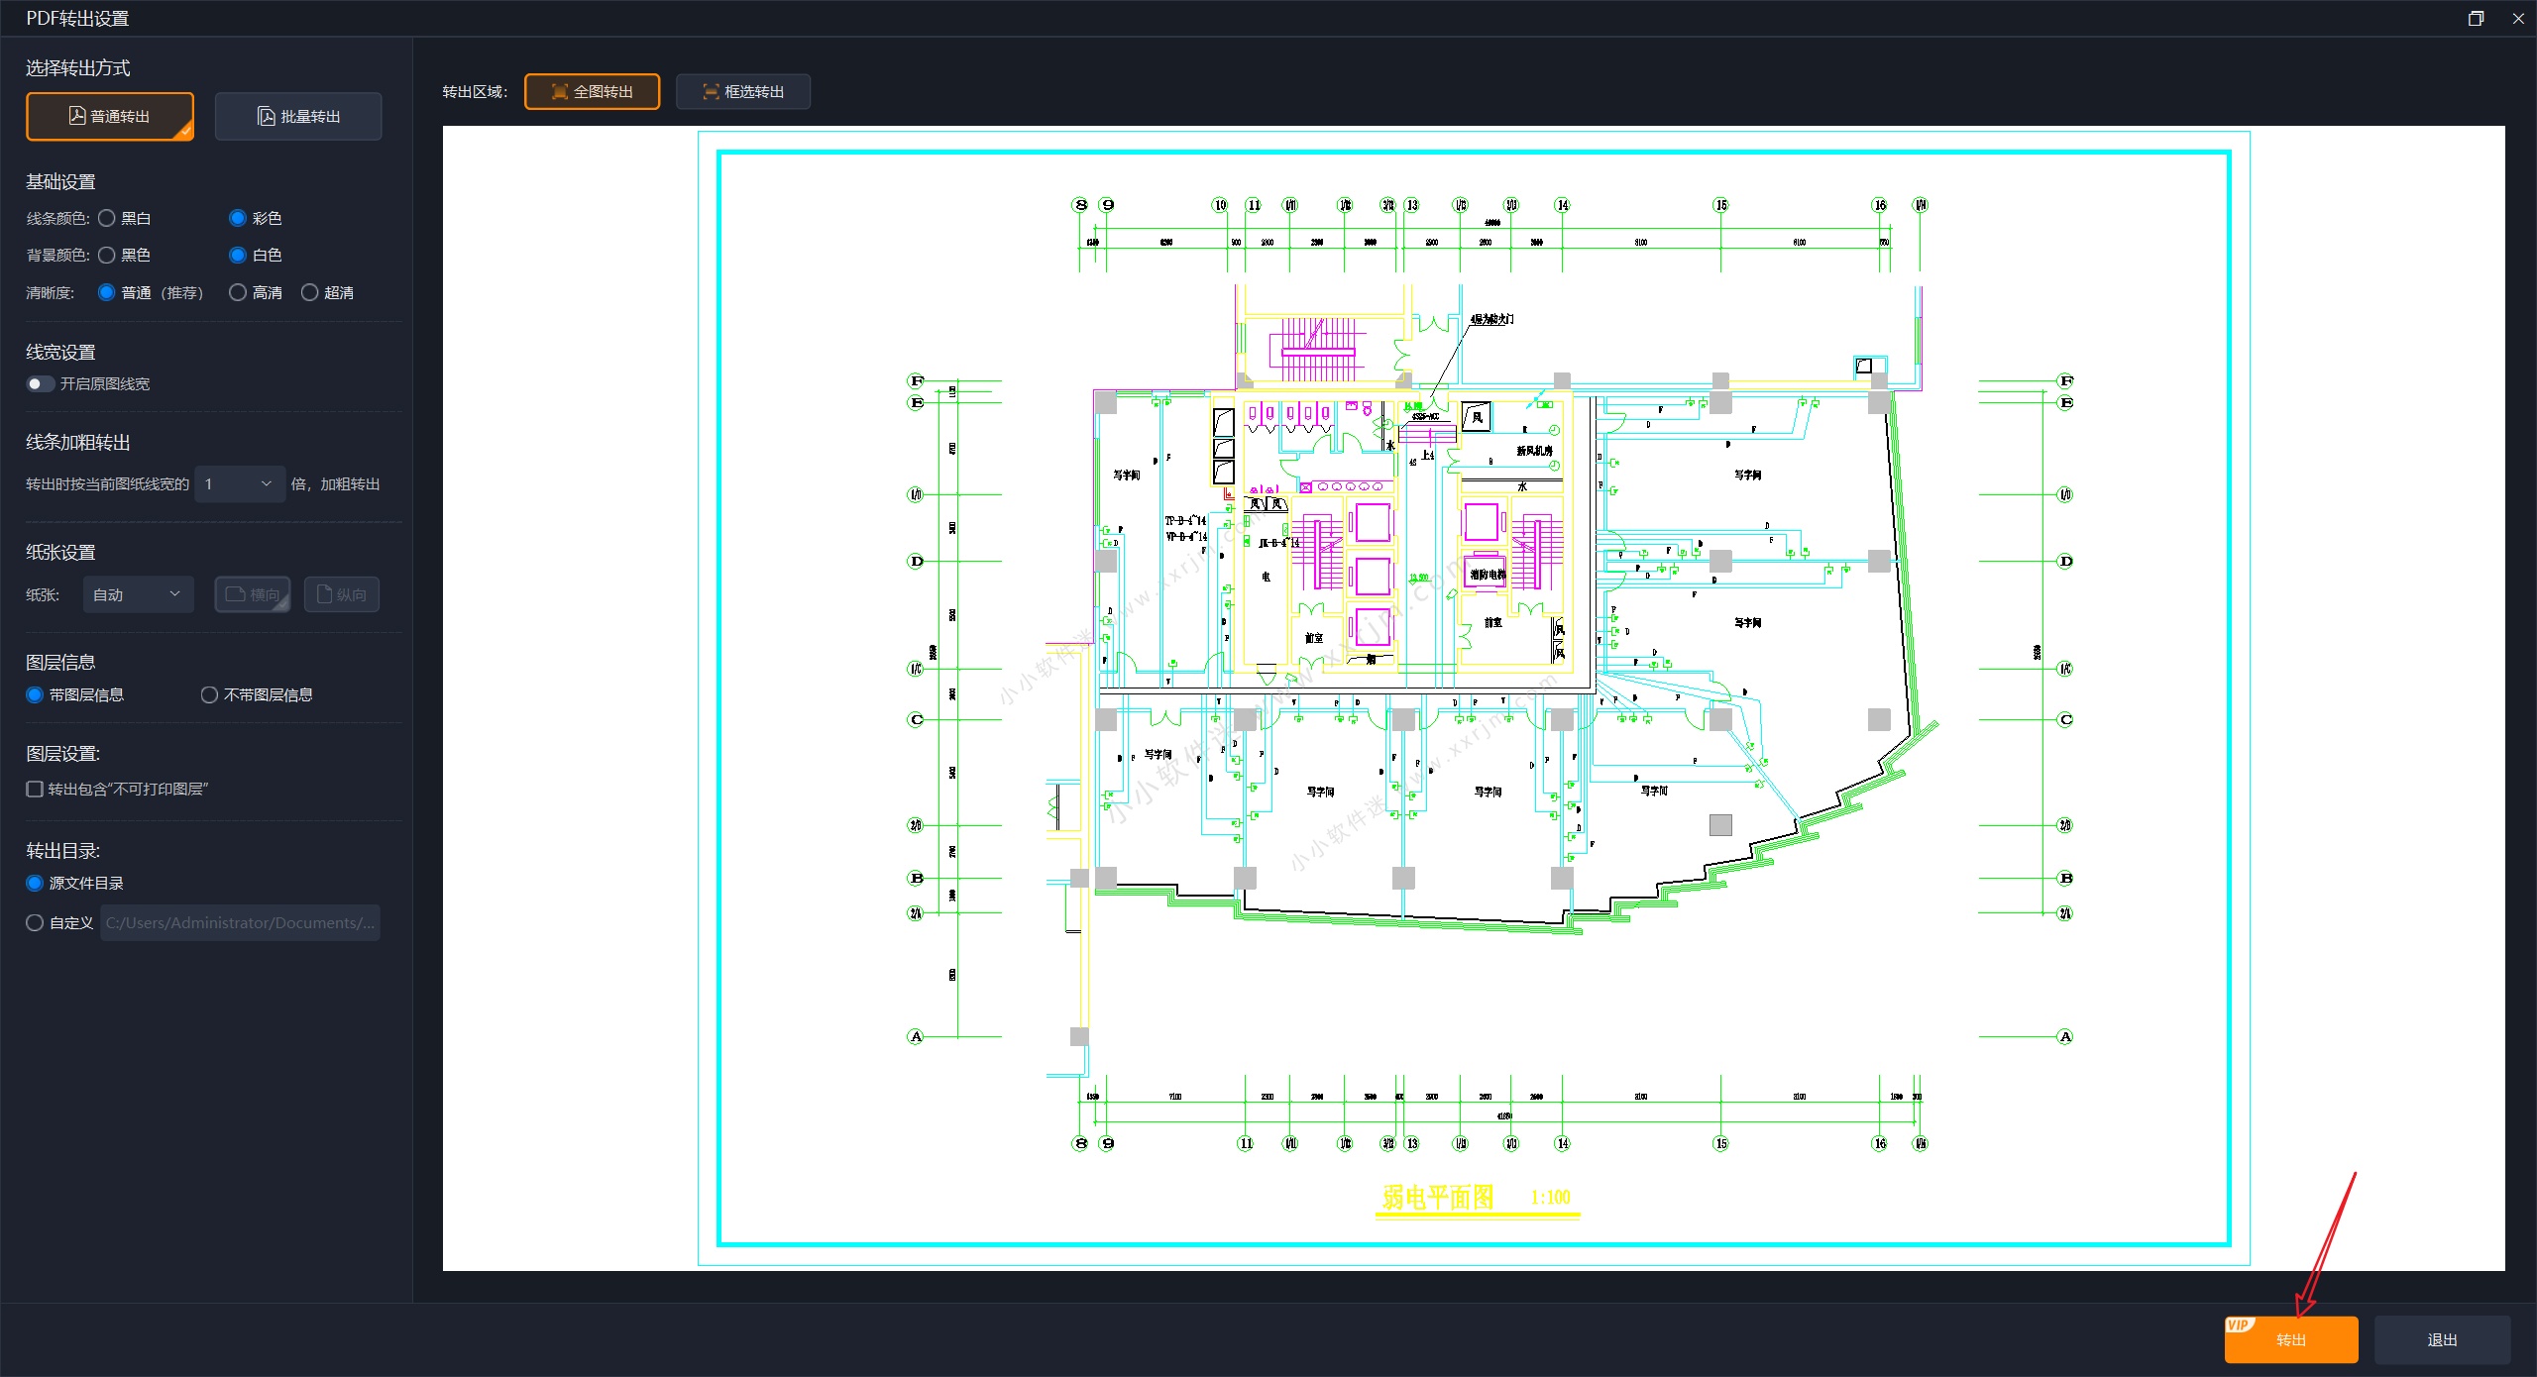Select 自定义 output directory radio
Image resolution: width=2537 pixels, height=1377 pixels.
[35, 922]
